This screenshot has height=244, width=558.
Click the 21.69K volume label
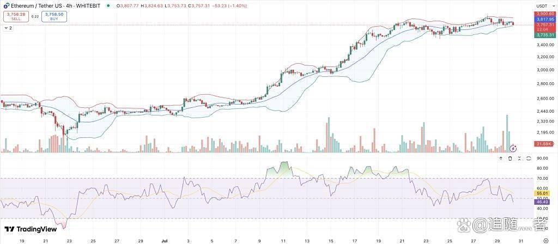pos(543,143)
